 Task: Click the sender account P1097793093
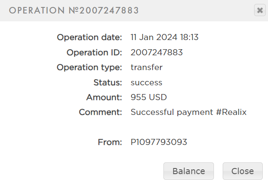coord(159,142)
